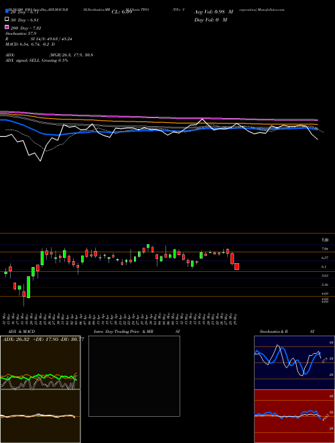335x443 pixels.
Task: Select the '200 Day = 7.32' text
Action: click(25, 28)
